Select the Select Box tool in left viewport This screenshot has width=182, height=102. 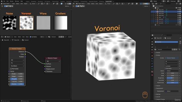coord(5,6)
